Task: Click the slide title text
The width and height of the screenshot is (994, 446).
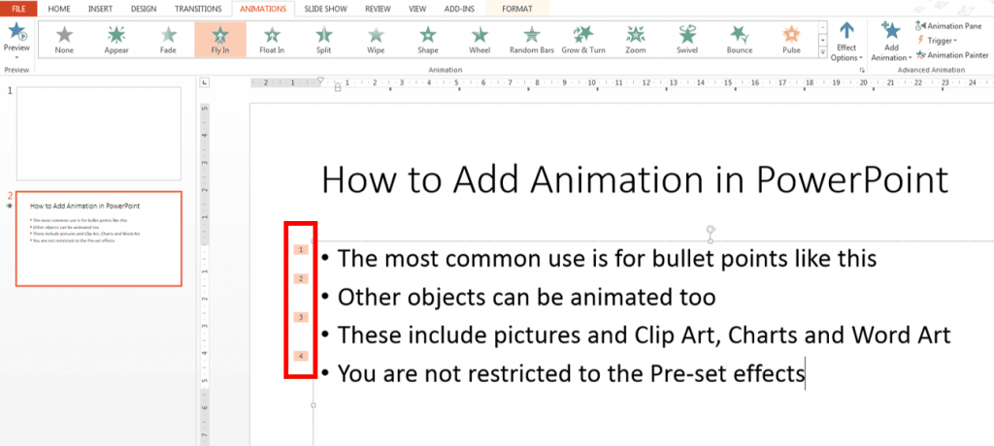Action: pyautogui.click(x=635, y=179)
